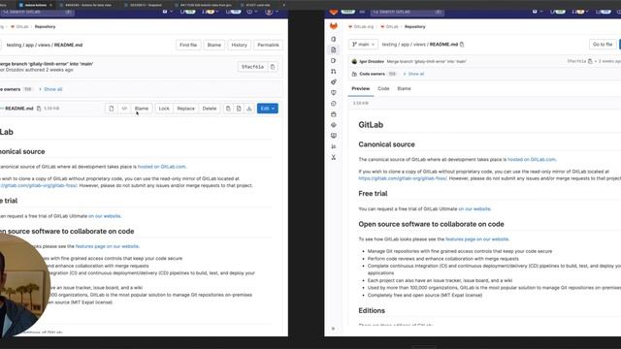621x349 pixels.
Task: Open create-new dropdown in right window navbar
Action: point(537,12)
